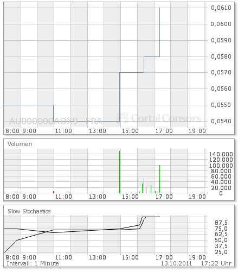Click the 25,0 stochastics axis label
Viewport: 238px width, 272px height.
(221, 252)
